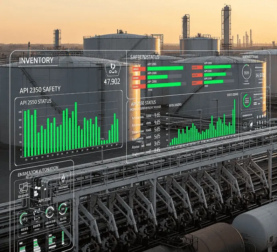Click the leftmost green circular gauge under API 2390
The height and width of the screenshot is (252, 277).
tap(24, 218)
